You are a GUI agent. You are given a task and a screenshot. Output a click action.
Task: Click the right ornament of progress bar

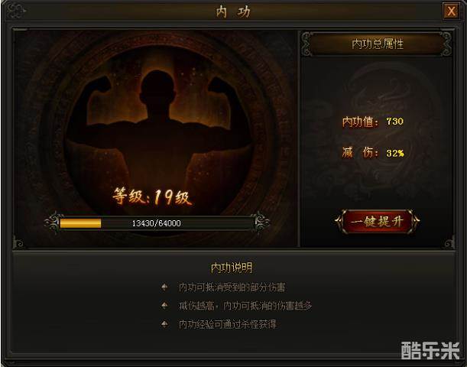click(261, 222)
